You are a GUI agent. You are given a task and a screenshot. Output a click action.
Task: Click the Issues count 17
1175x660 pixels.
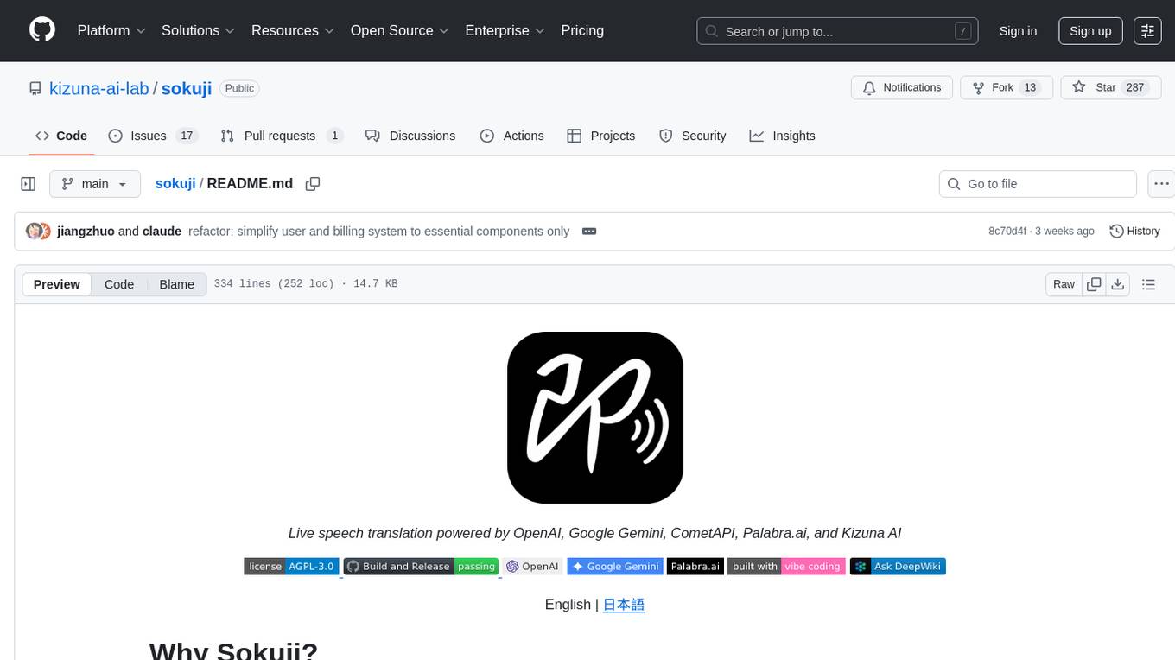[186, 136]
